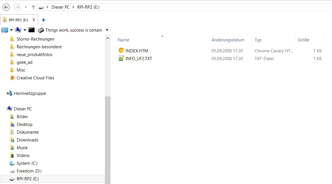Open the INFO_UF2.TXT text file
Viewport: 332px width, 184px height.
pos(138,58)
